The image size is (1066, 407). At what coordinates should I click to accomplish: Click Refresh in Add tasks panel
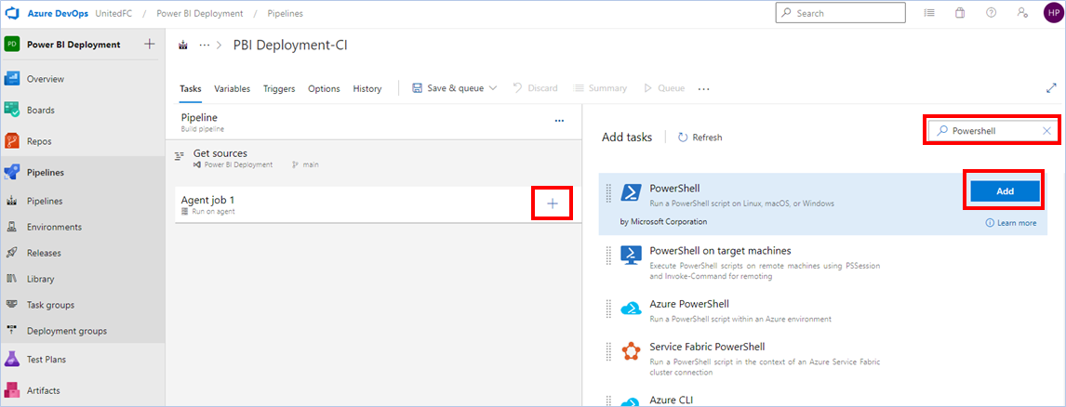(x=700, y=138)
